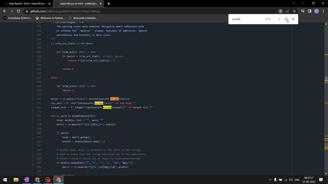Open a new browser tab
Screen dimensions: 328x184
click(x=109, y=4)
